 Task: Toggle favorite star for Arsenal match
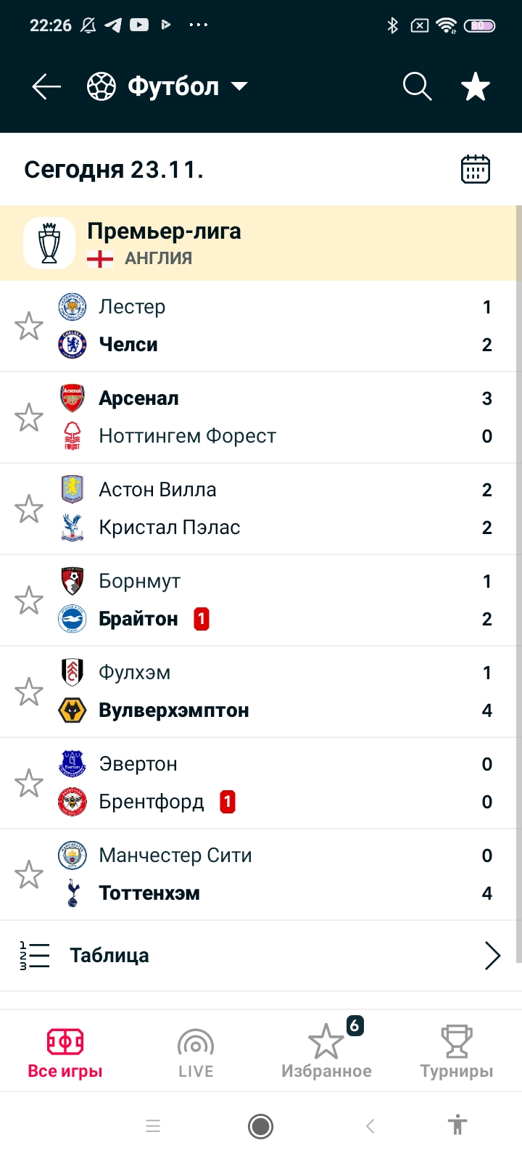tap(29, 417)
